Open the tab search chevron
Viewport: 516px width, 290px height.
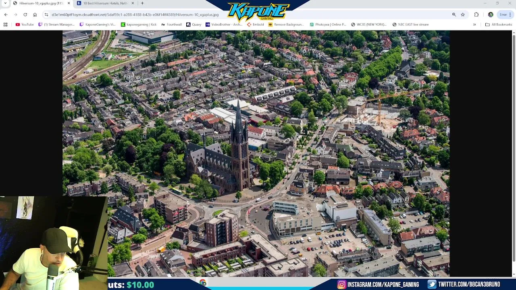click(5, 3)
